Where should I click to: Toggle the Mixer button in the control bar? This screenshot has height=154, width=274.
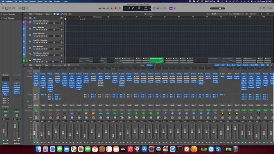tap(24, 8)
